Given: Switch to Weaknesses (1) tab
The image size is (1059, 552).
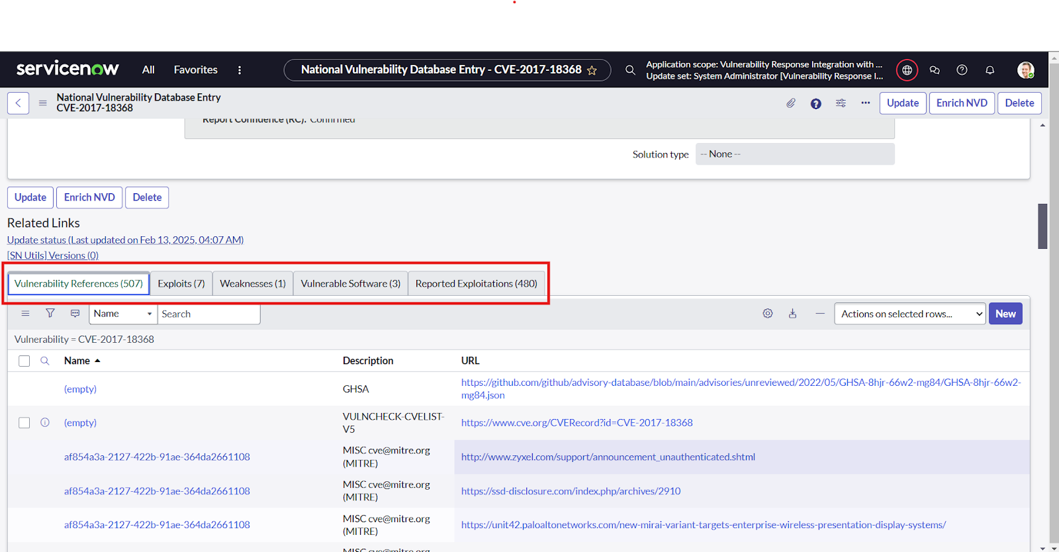Looking at the screenshot, I should pos(253,283).
